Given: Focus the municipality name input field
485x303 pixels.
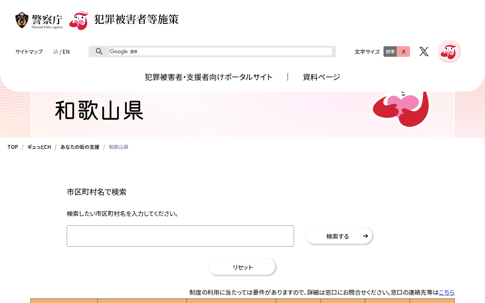Looking at the screenshot, I should [x=180, y=236].
